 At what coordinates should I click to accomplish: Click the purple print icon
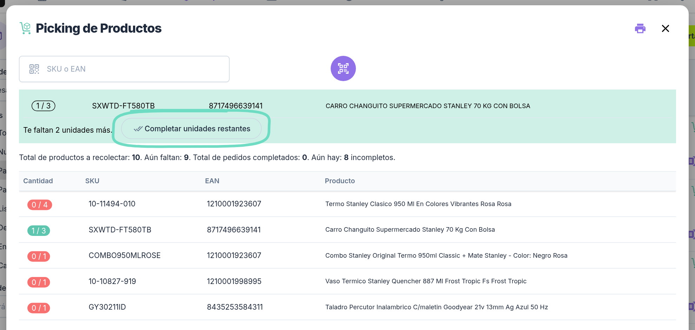point(640,28)
